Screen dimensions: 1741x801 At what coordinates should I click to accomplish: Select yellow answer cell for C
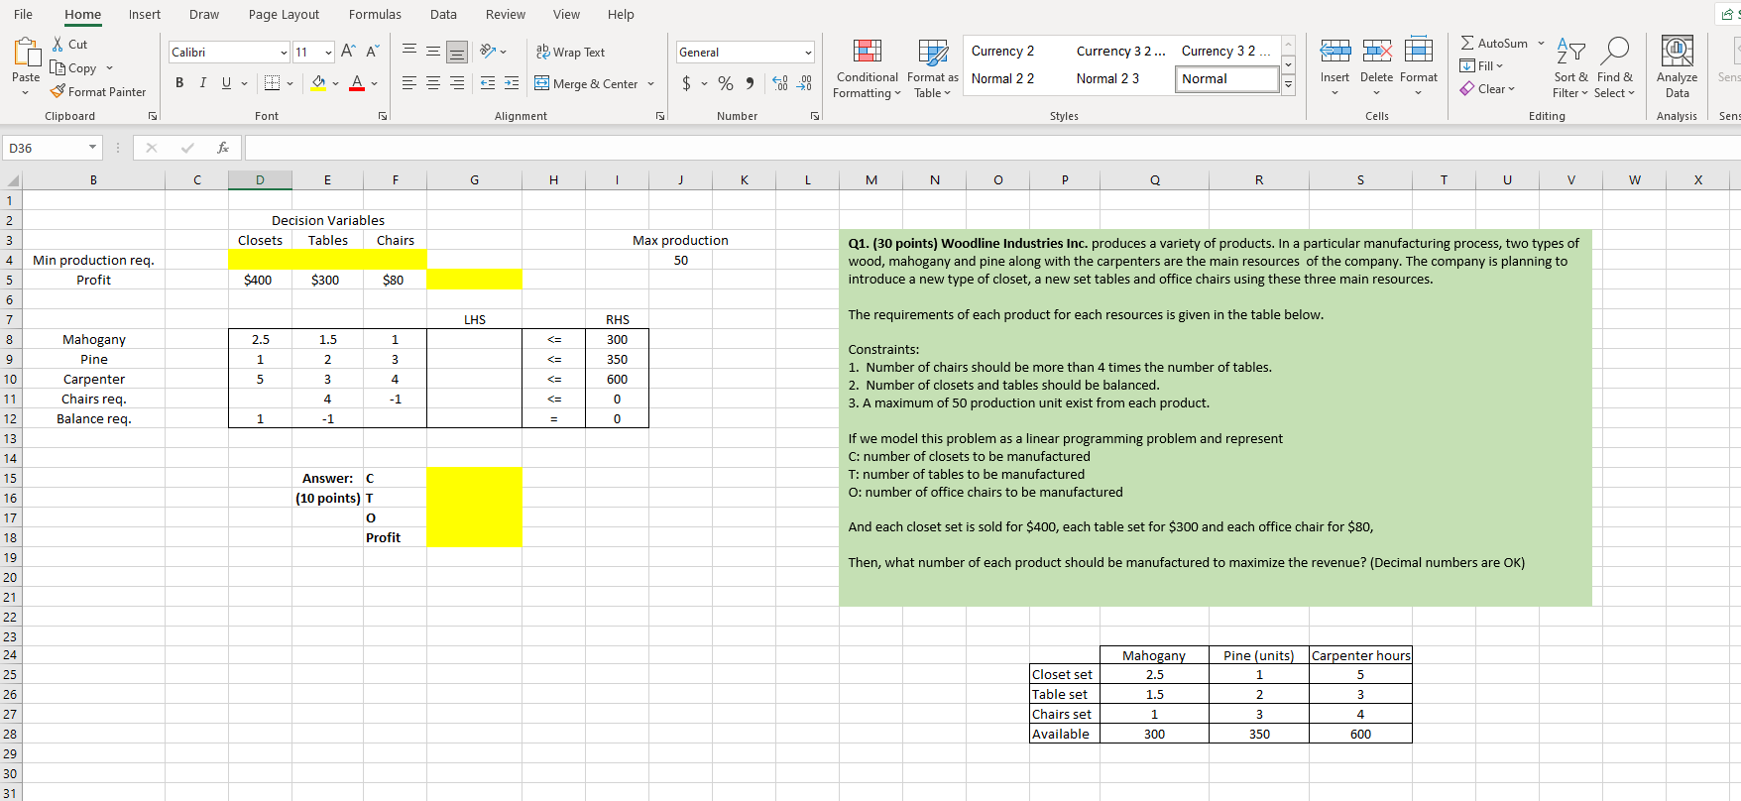[474, 478]
